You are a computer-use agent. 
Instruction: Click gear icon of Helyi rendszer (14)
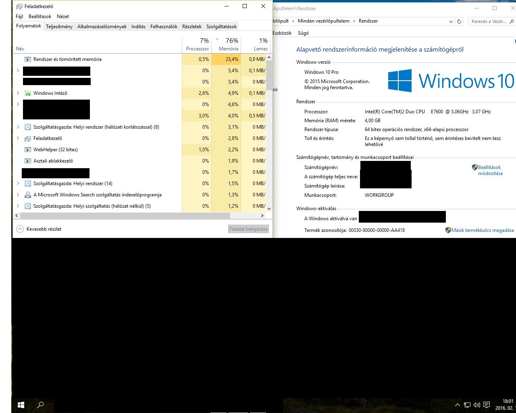tap(28, 184)
